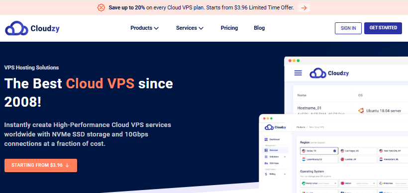Select the New York City, NY region
This screenshot has height=193, width=408.
pyautogui.click(x=393, y=151)
